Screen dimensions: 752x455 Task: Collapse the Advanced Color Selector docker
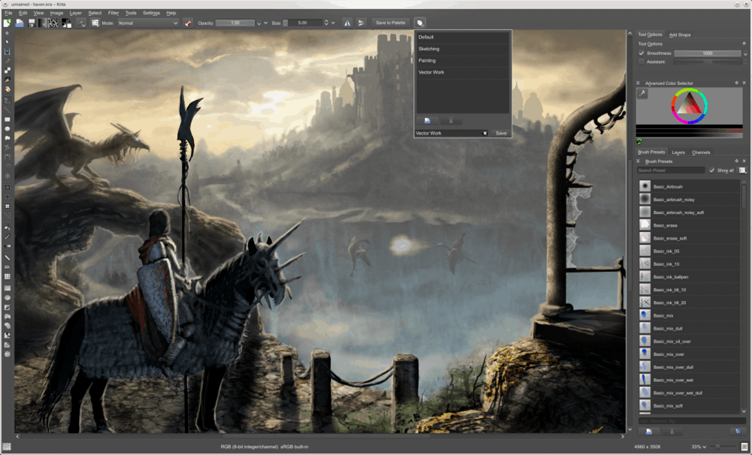tap(638, 83)
